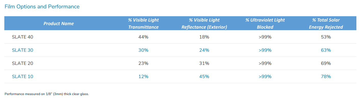Click the >99% UV value for SLATE 20
This screenshot has width=362, height=107.
pos(265,63)
